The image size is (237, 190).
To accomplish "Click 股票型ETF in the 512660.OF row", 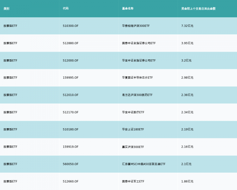I will pos(10,182).
